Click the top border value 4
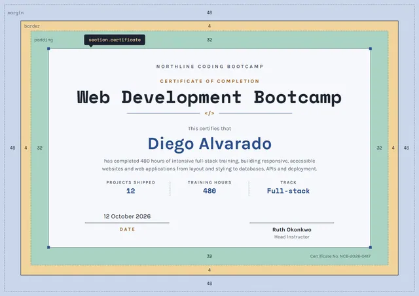This screenshot has width=419, height=296. [x=209, y=26]
